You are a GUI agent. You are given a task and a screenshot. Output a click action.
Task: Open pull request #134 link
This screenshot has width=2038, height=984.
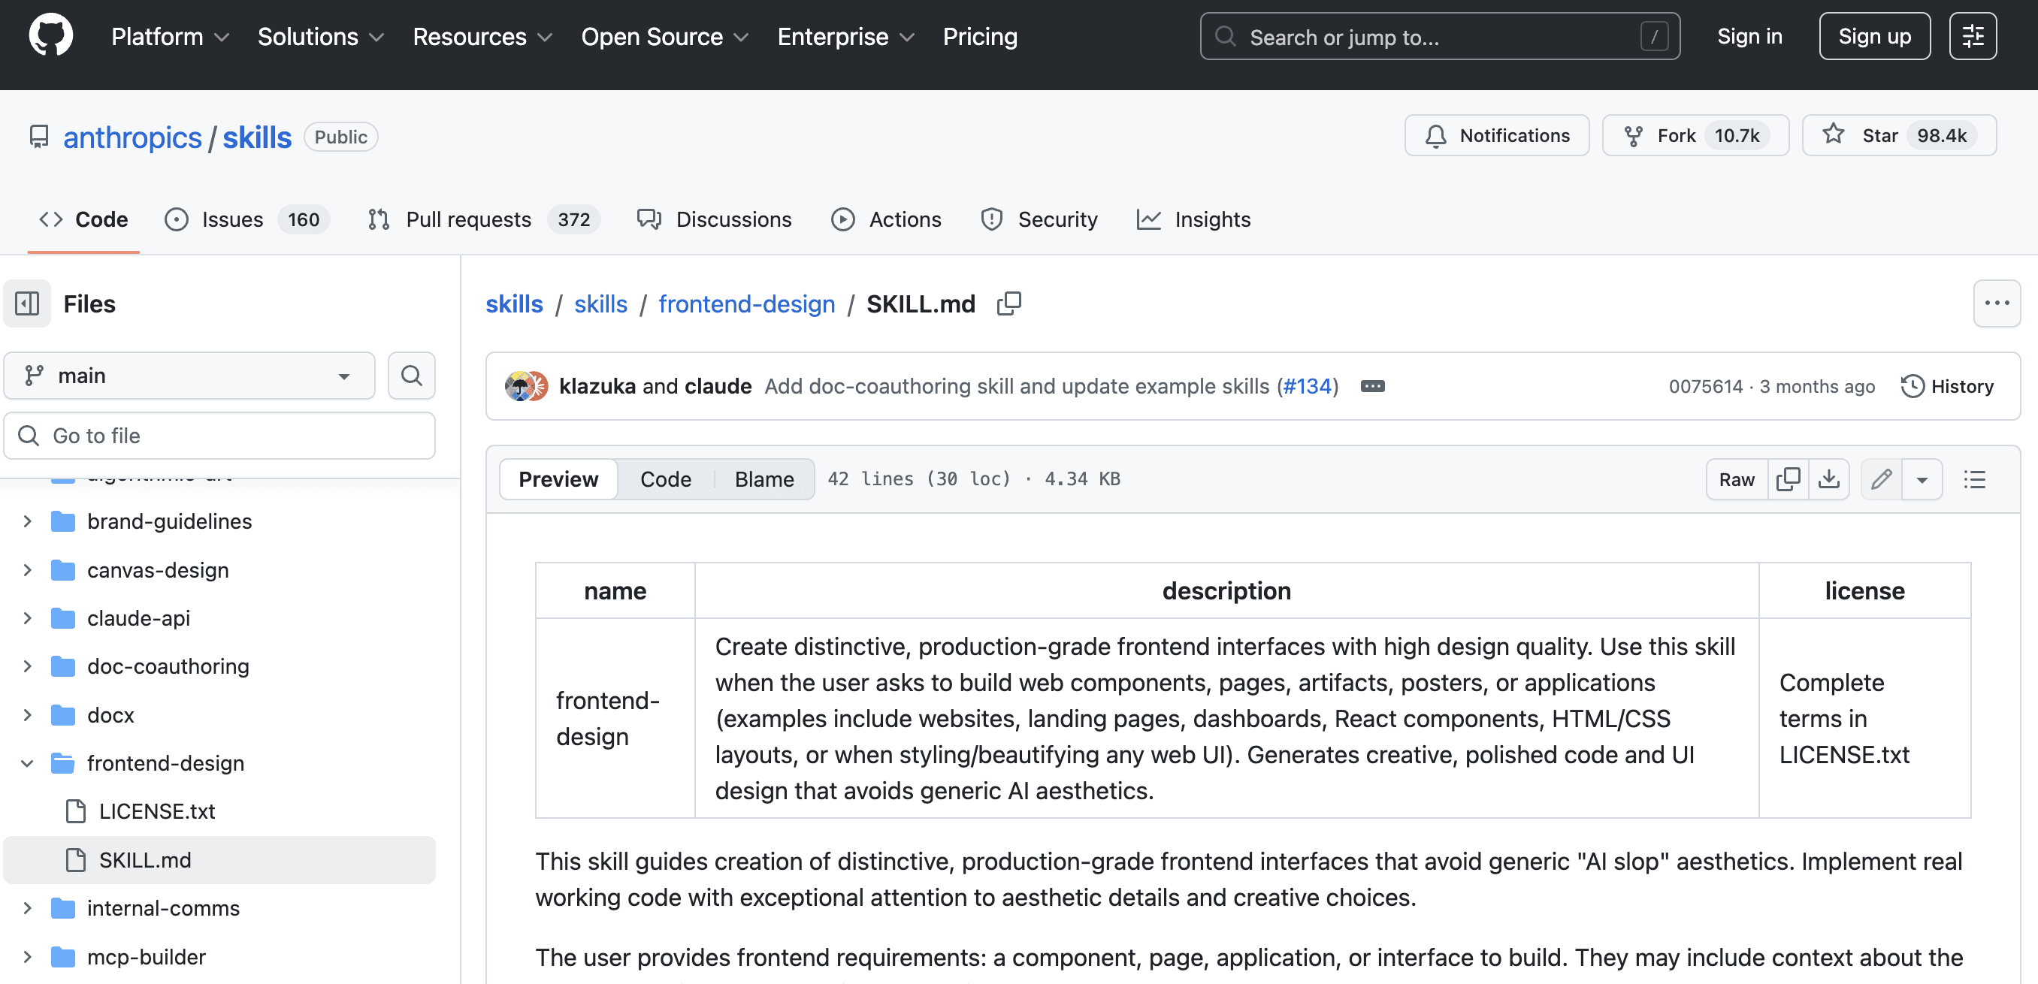[x=1307, y=386]
